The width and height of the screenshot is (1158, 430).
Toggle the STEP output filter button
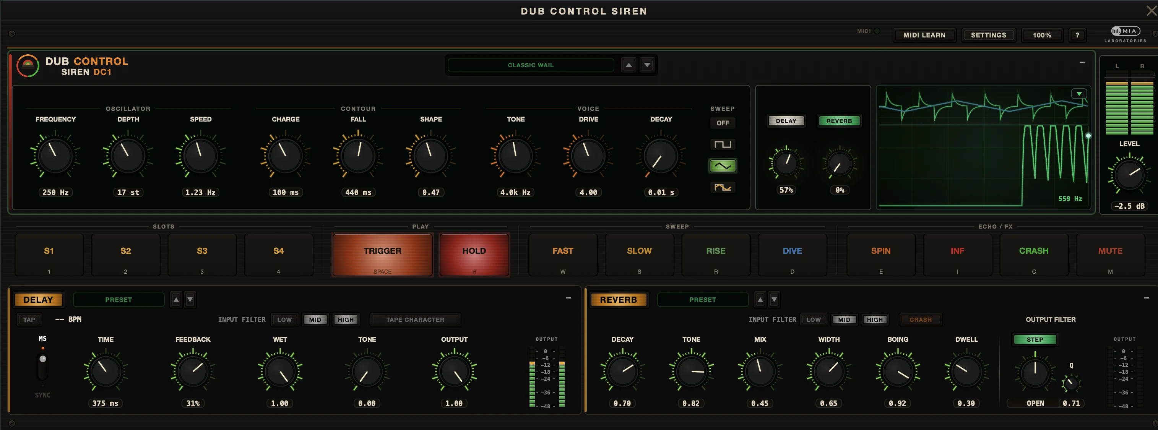click(1035, 339)
